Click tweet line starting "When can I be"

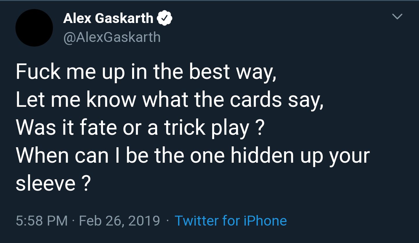[193, 156]
